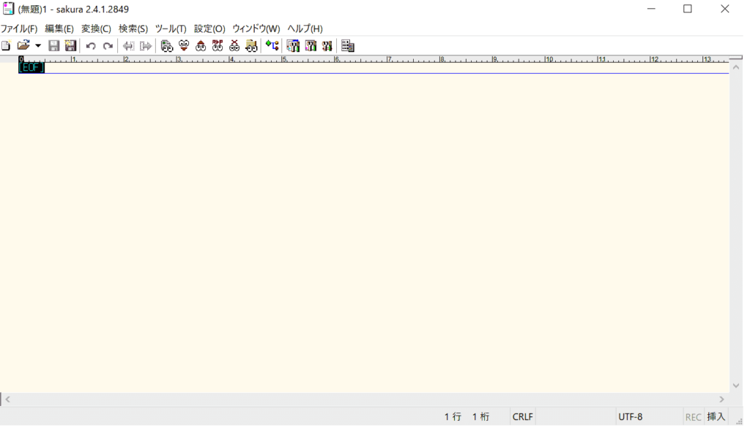Maximize the sakura window
Image resolution: width=750 pixels, height=428 pixels.
pyautogui.click(x=687, y=9)
